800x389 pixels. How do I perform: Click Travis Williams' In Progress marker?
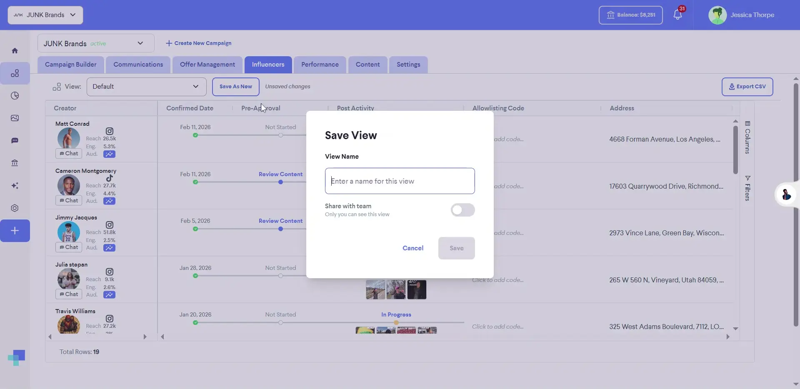[x=396, y=323]
